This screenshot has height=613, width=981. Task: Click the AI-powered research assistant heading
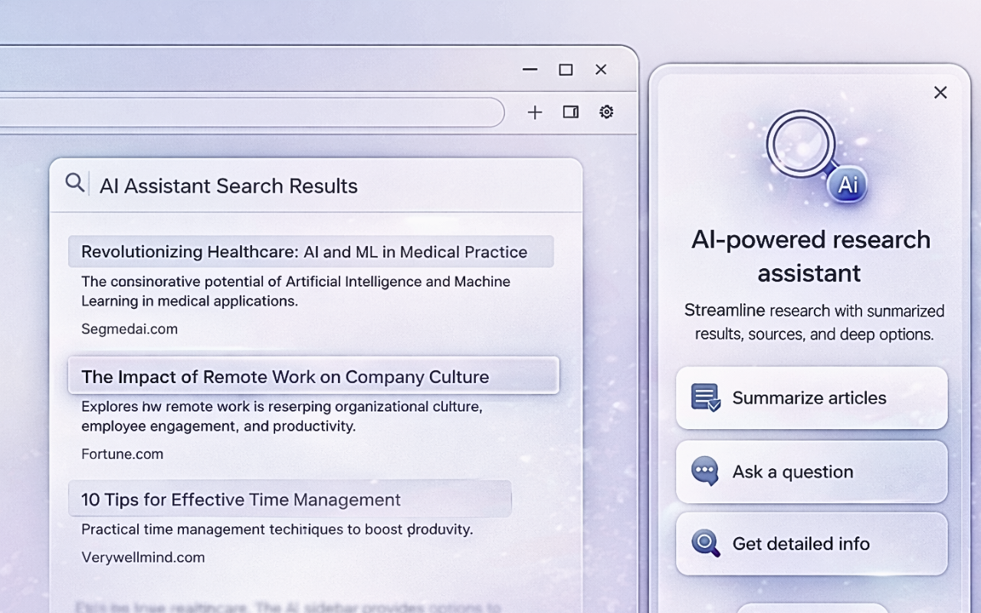(x=810, y=256)
